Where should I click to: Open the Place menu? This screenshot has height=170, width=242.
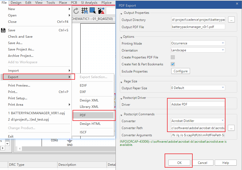(x=63, y=3)
